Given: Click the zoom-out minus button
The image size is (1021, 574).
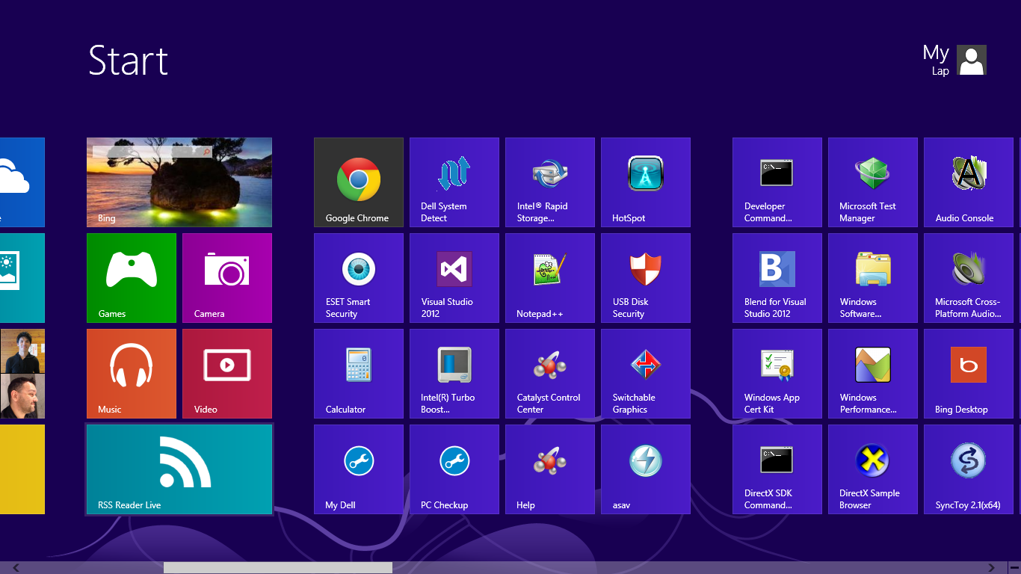Looking at the screenshot, I should [1014, 568].
